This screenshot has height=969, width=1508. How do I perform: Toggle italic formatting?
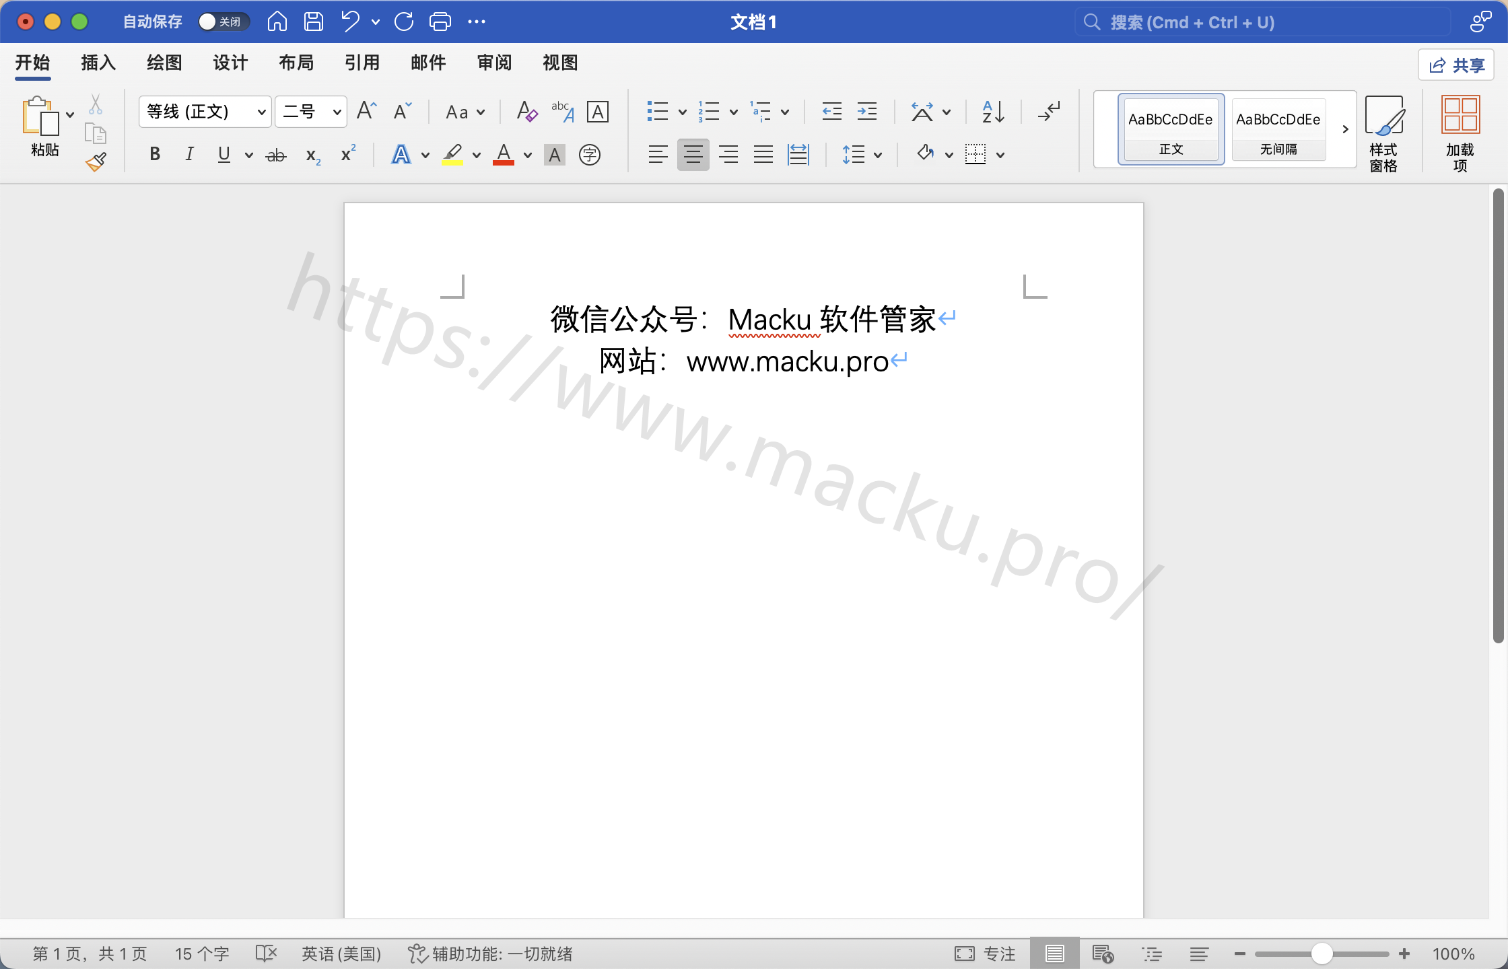pos(190,155)
